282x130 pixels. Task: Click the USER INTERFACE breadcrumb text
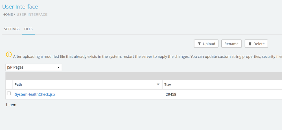pyautogui.click(x=32, y=14)
